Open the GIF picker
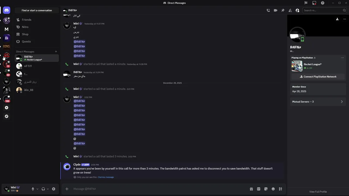349x196 pixels. [258, 189]
